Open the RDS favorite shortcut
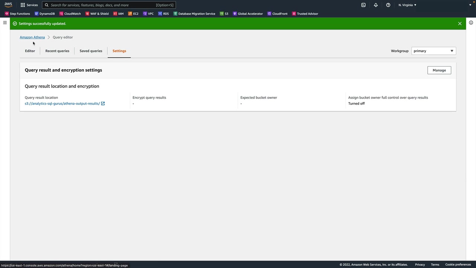 point(163,14)
